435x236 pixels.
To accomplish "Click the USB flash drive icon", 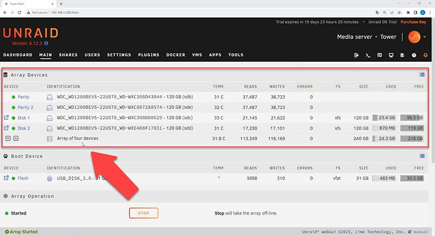I will pos(49,179).
